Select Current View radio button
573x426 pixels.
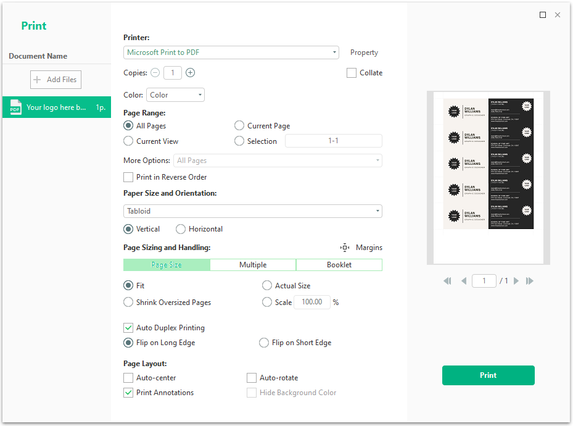128,141
